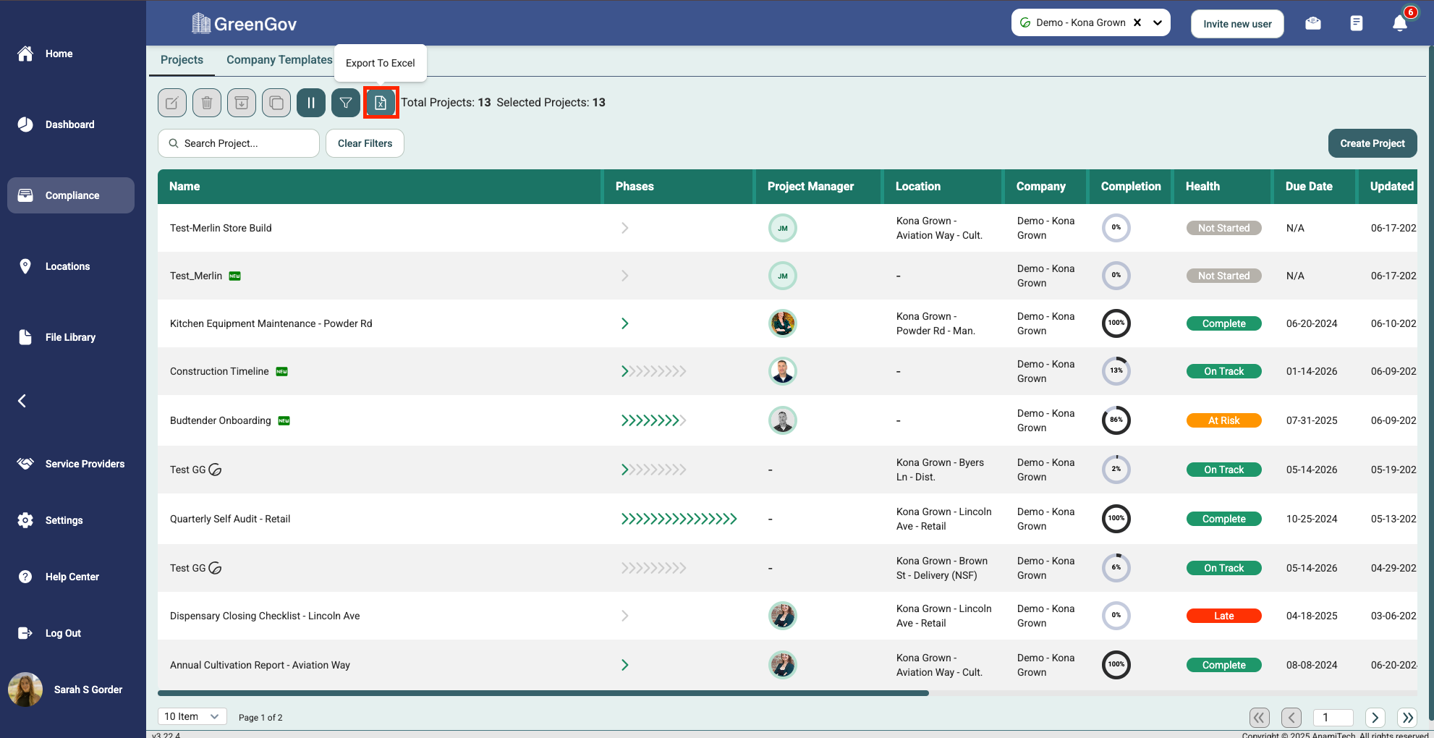
Task: Click the GreenGov logo
Action: [244, 24]
